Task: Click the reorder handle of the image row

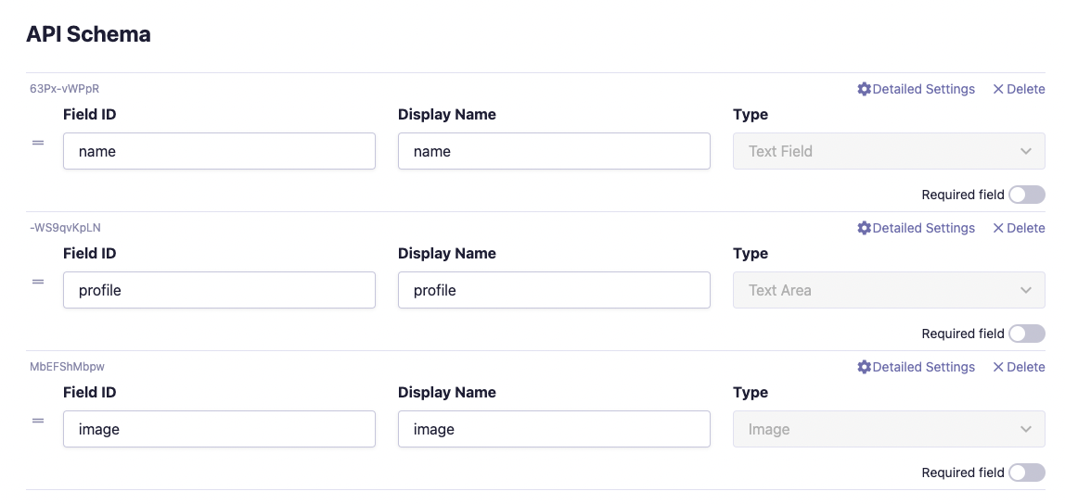Action: pyautogui.click(x=38, y=421)
